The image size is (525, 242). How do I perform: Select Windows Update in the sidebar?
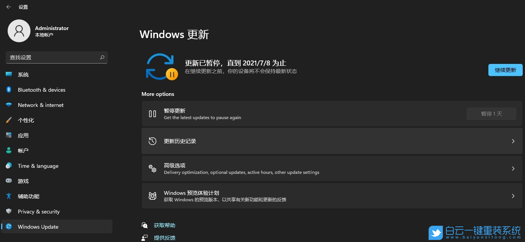coord(38,226)
